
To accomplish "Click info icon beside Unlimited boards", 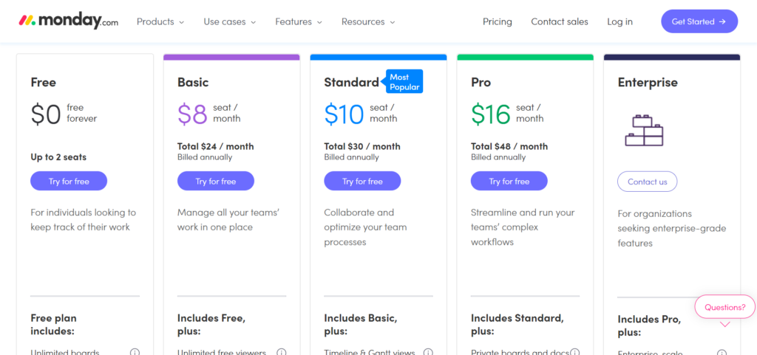I will pyautogui.click(x=135, y=352).
